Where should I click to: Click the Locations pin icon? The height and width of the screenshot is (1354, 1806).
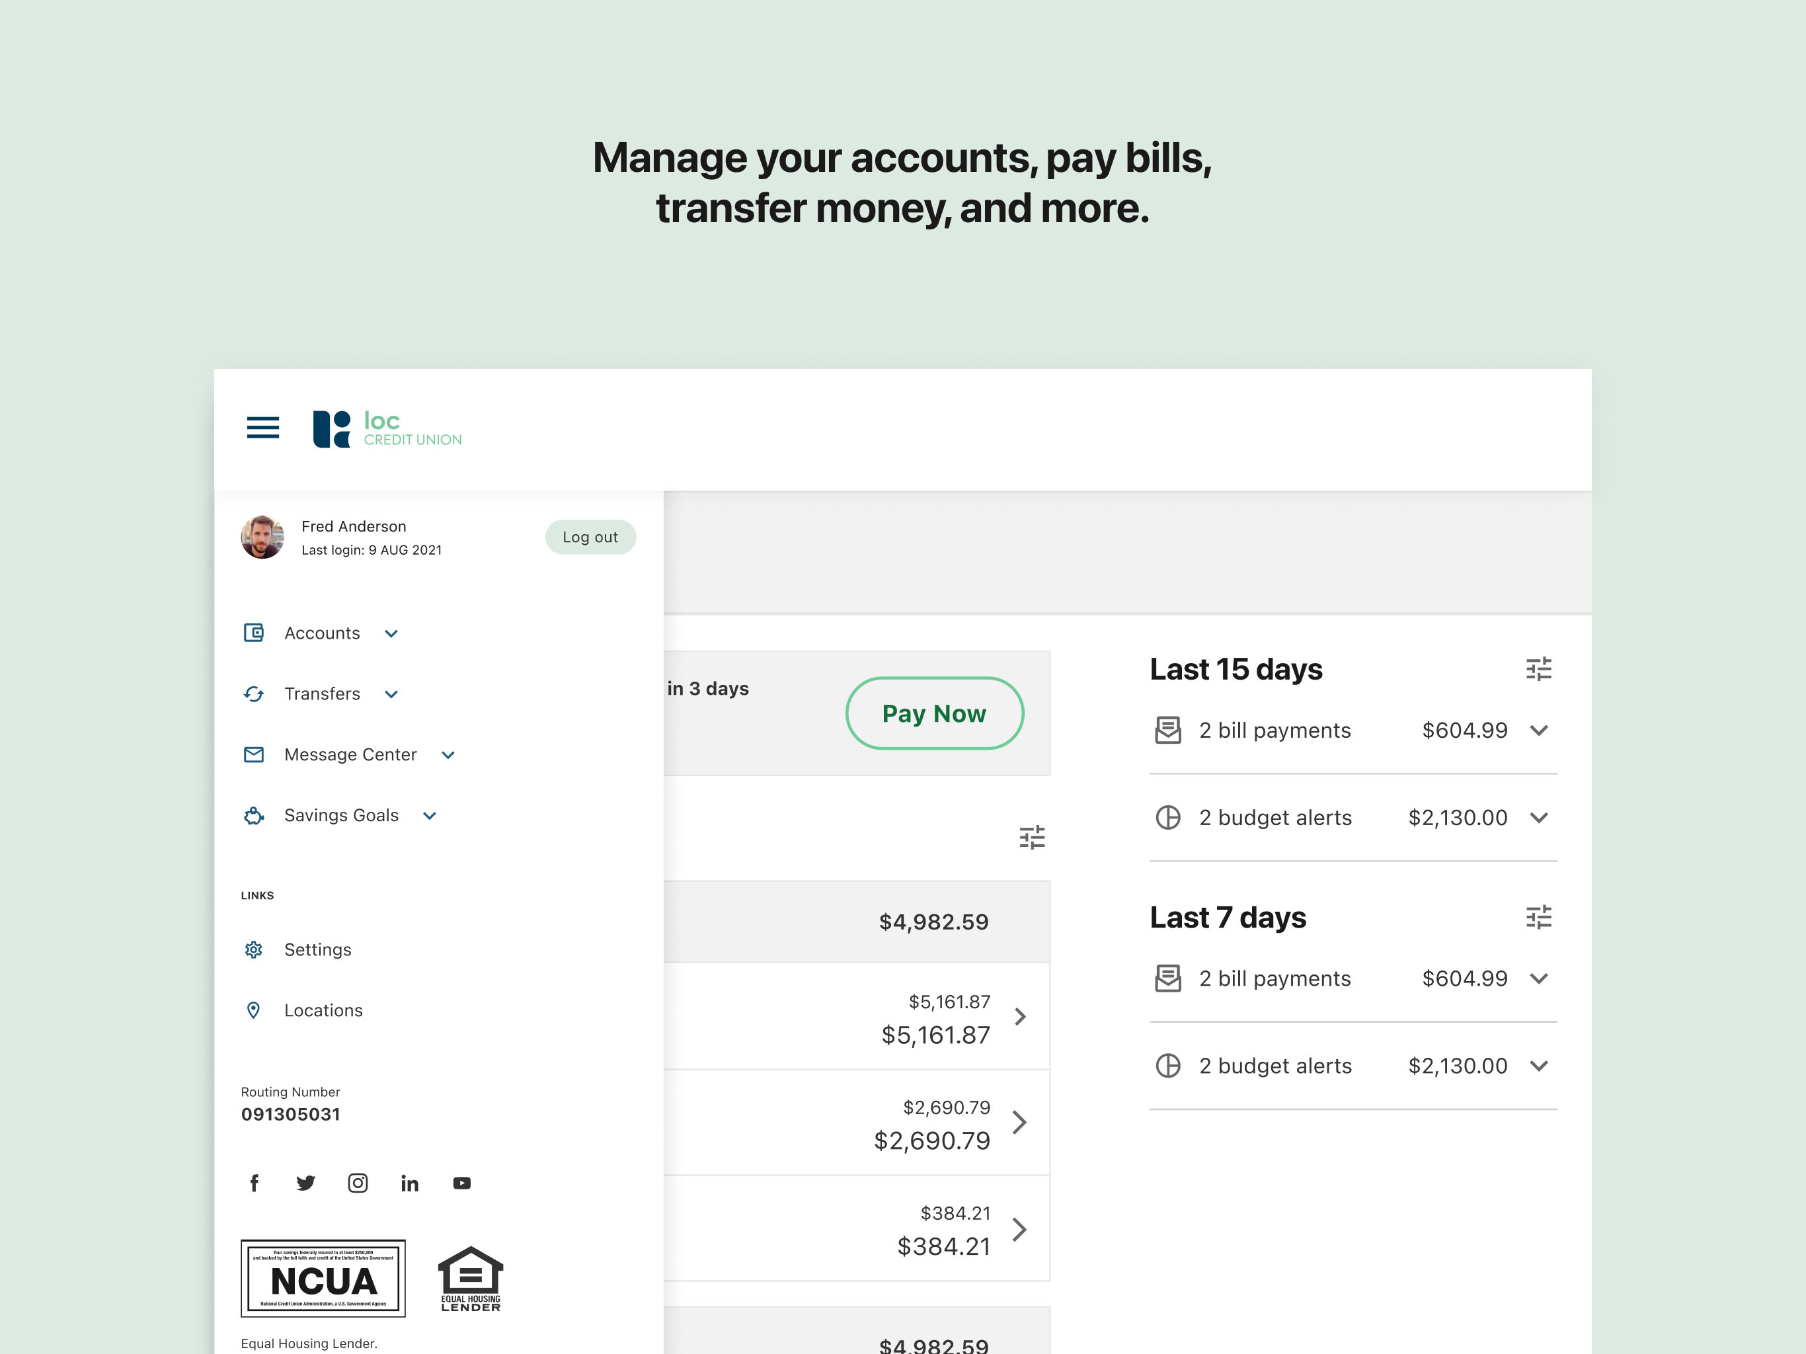(254, 1010)
